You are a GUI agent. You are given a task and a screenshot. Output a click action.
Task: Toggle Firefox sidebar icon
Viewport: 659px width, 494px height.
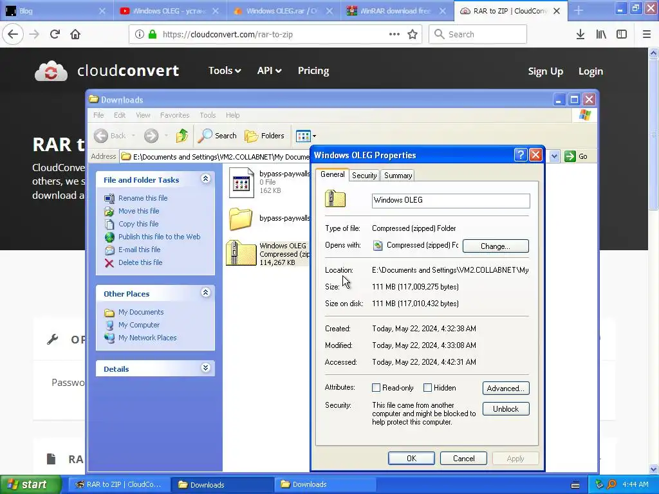click(x=622, y=34)
